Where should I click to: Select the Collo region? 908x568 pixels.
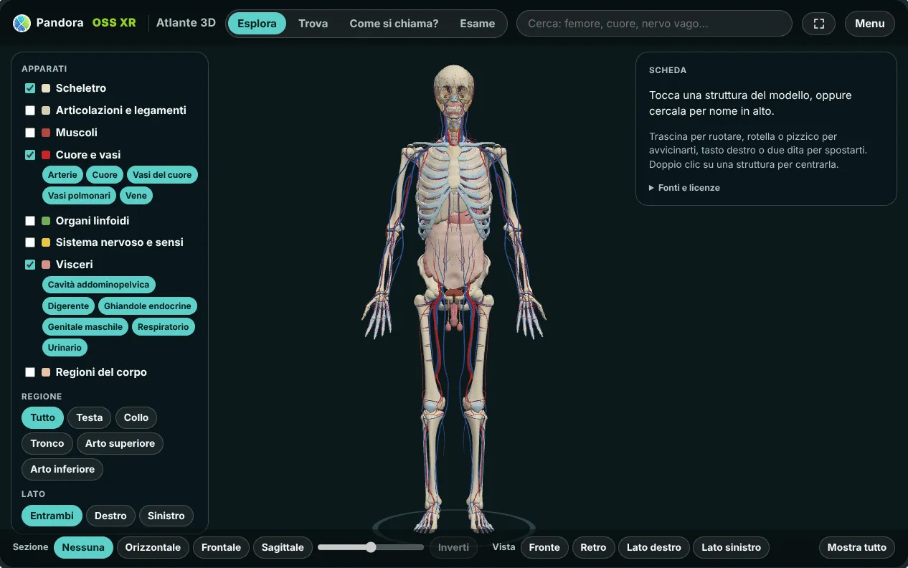click(136, 417)
